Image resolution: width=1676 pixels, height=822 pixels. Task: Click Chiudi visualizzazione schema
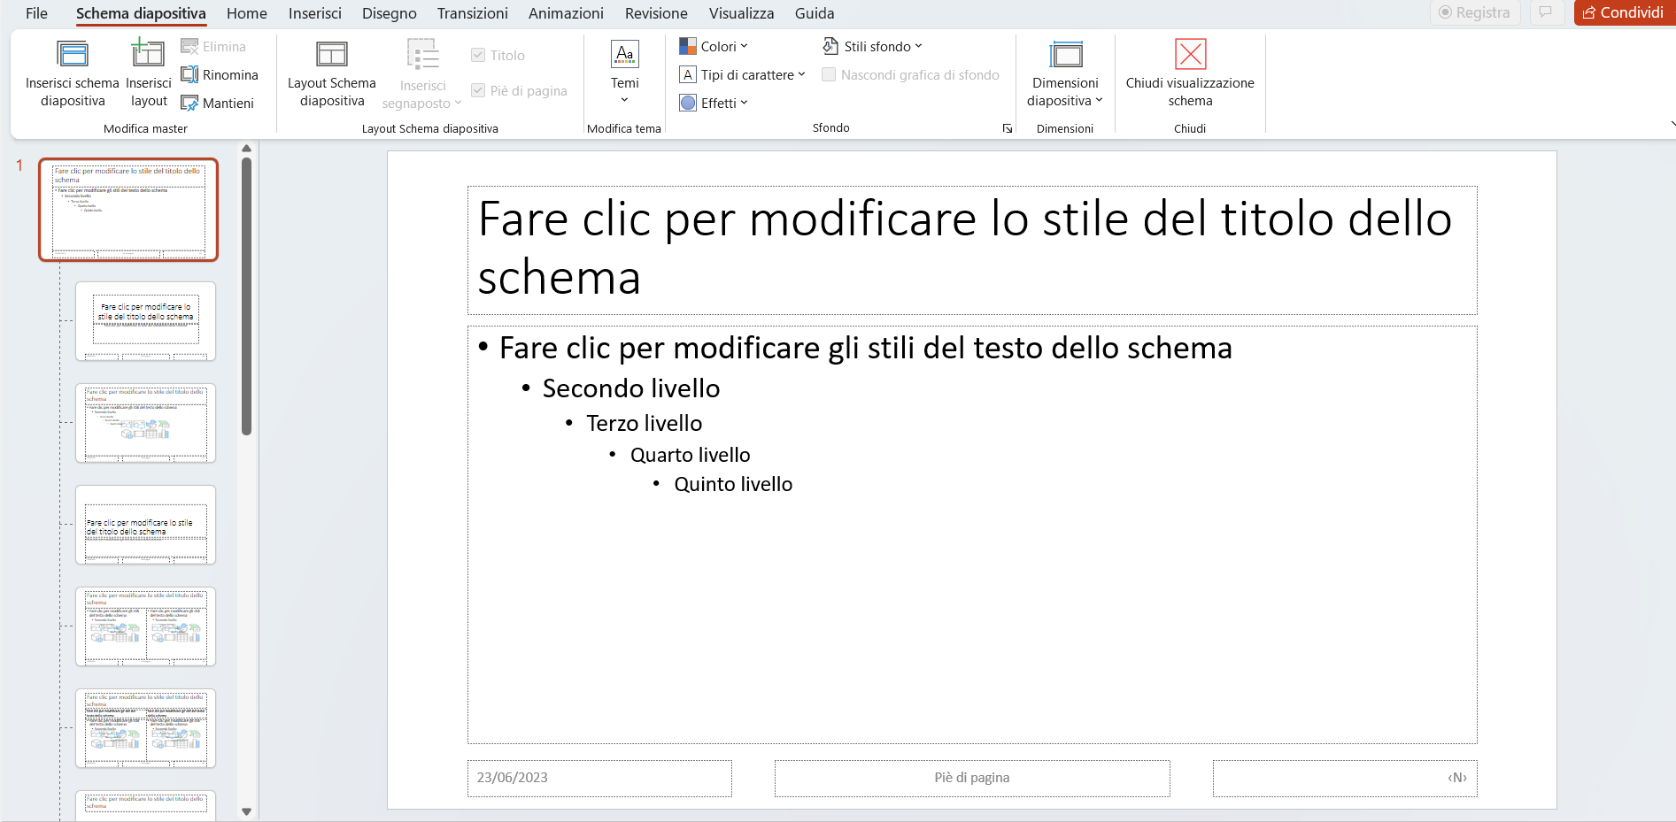coord(1190,73)
